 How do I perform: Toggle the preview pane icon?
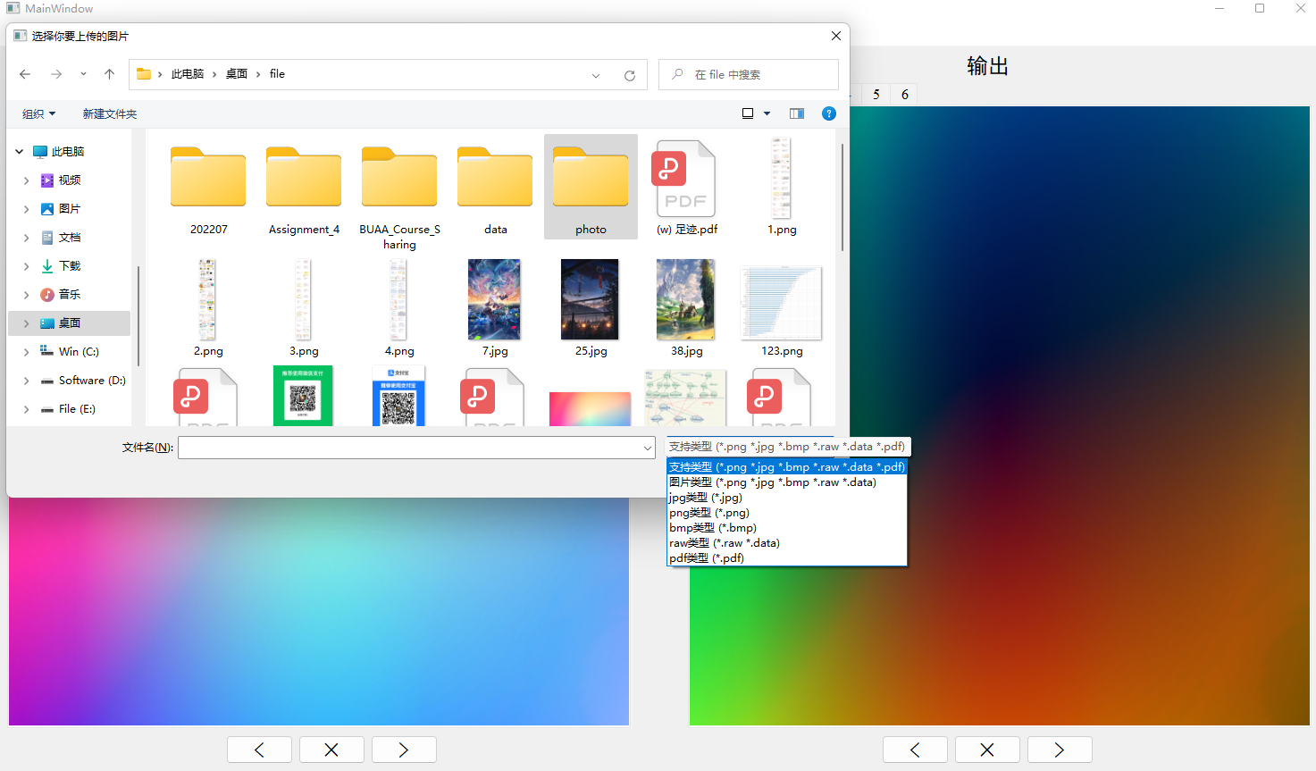coord(797,113)
